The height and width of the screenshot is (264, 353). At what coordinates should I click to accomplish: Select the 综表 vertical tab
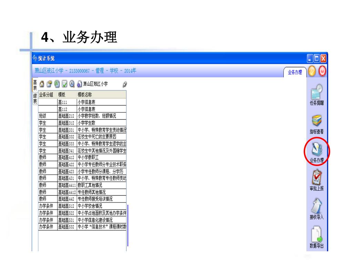coord(35,99)
